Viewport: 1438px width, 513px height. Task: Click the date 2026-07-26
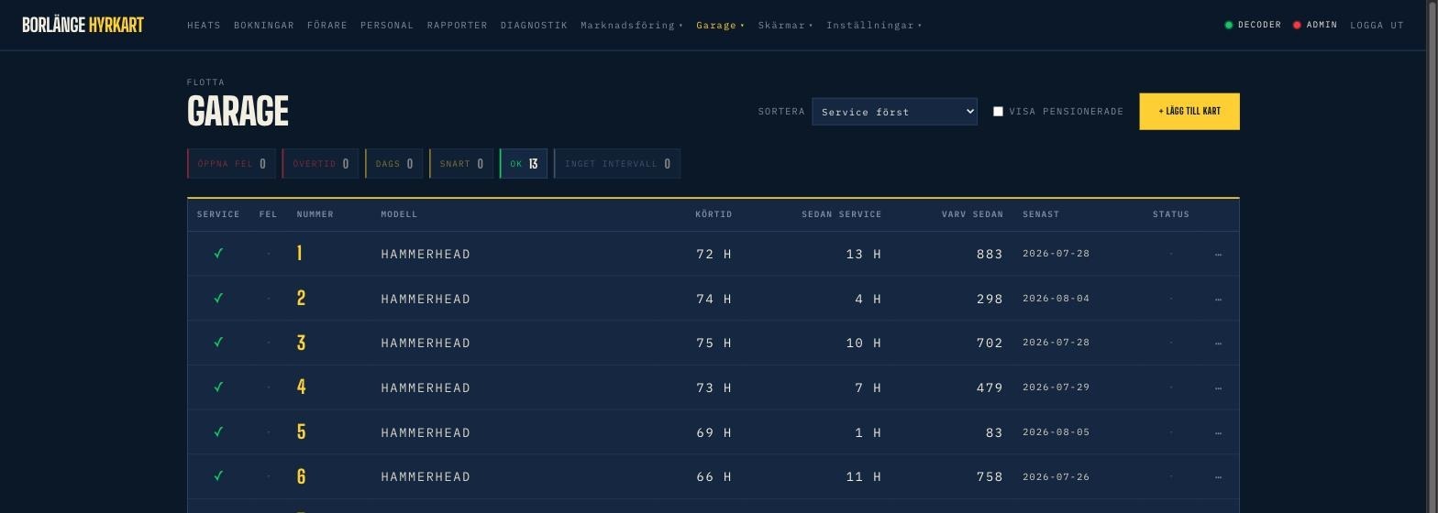(1056, 476)
